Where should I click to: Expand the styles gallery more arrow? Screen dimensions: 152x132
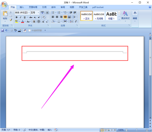pyautogui.click(x=119, y=19)
